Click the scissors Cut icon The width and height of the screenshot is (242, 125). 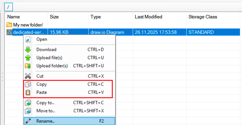28,76
